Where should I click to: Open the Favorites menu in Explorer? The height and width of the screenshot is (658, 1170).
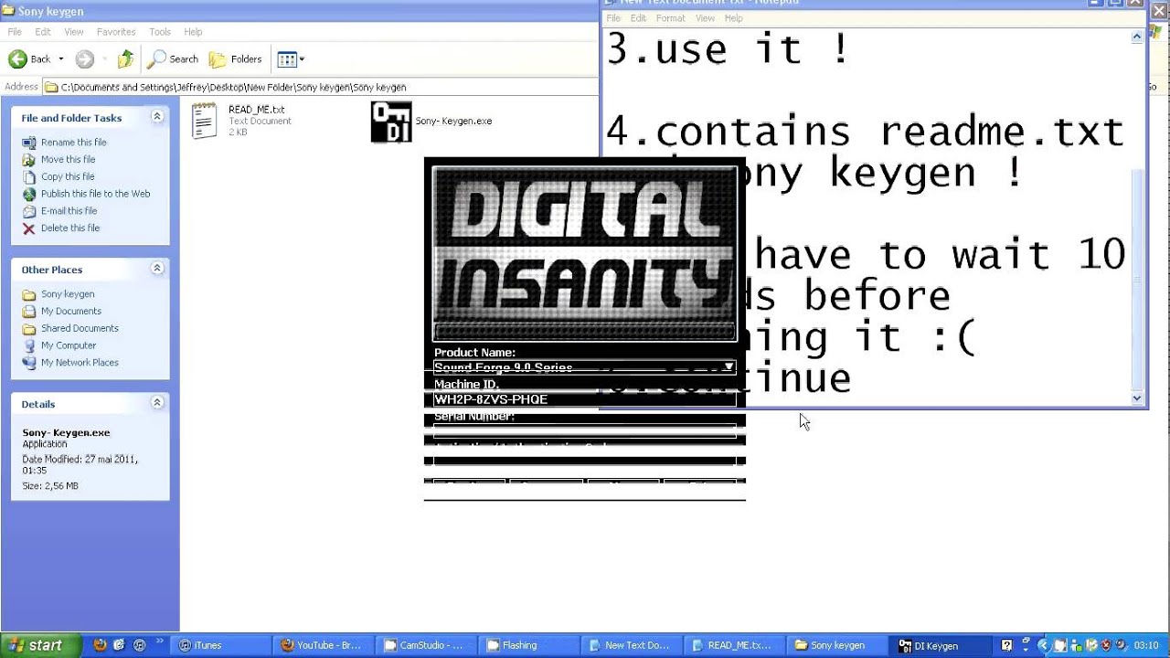[x=116, y=32]
